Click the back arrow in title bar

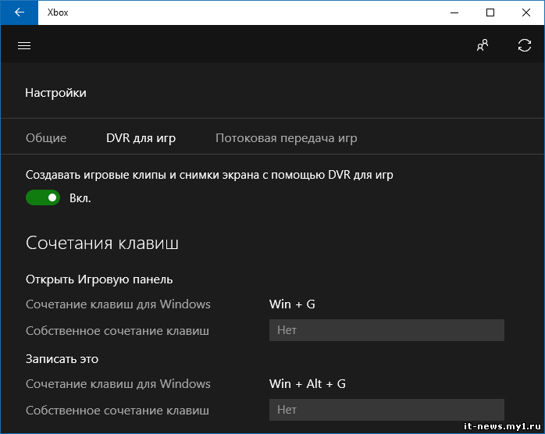coord(19,12)
